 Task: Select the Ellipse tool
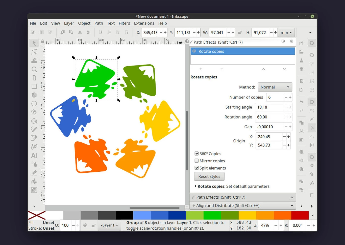(34, 104)
